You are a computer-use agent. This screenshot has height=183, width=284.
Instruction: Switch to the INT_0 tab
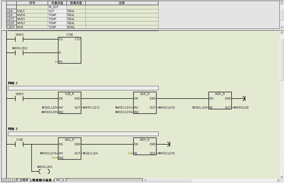[60, 180]
